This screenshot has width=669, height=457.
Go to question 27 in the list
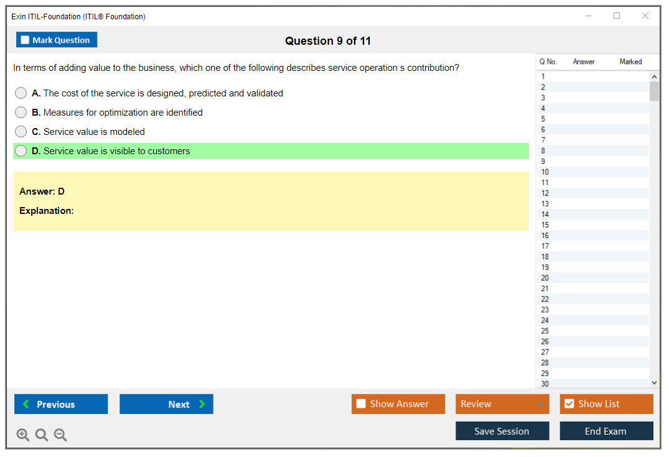545,352
